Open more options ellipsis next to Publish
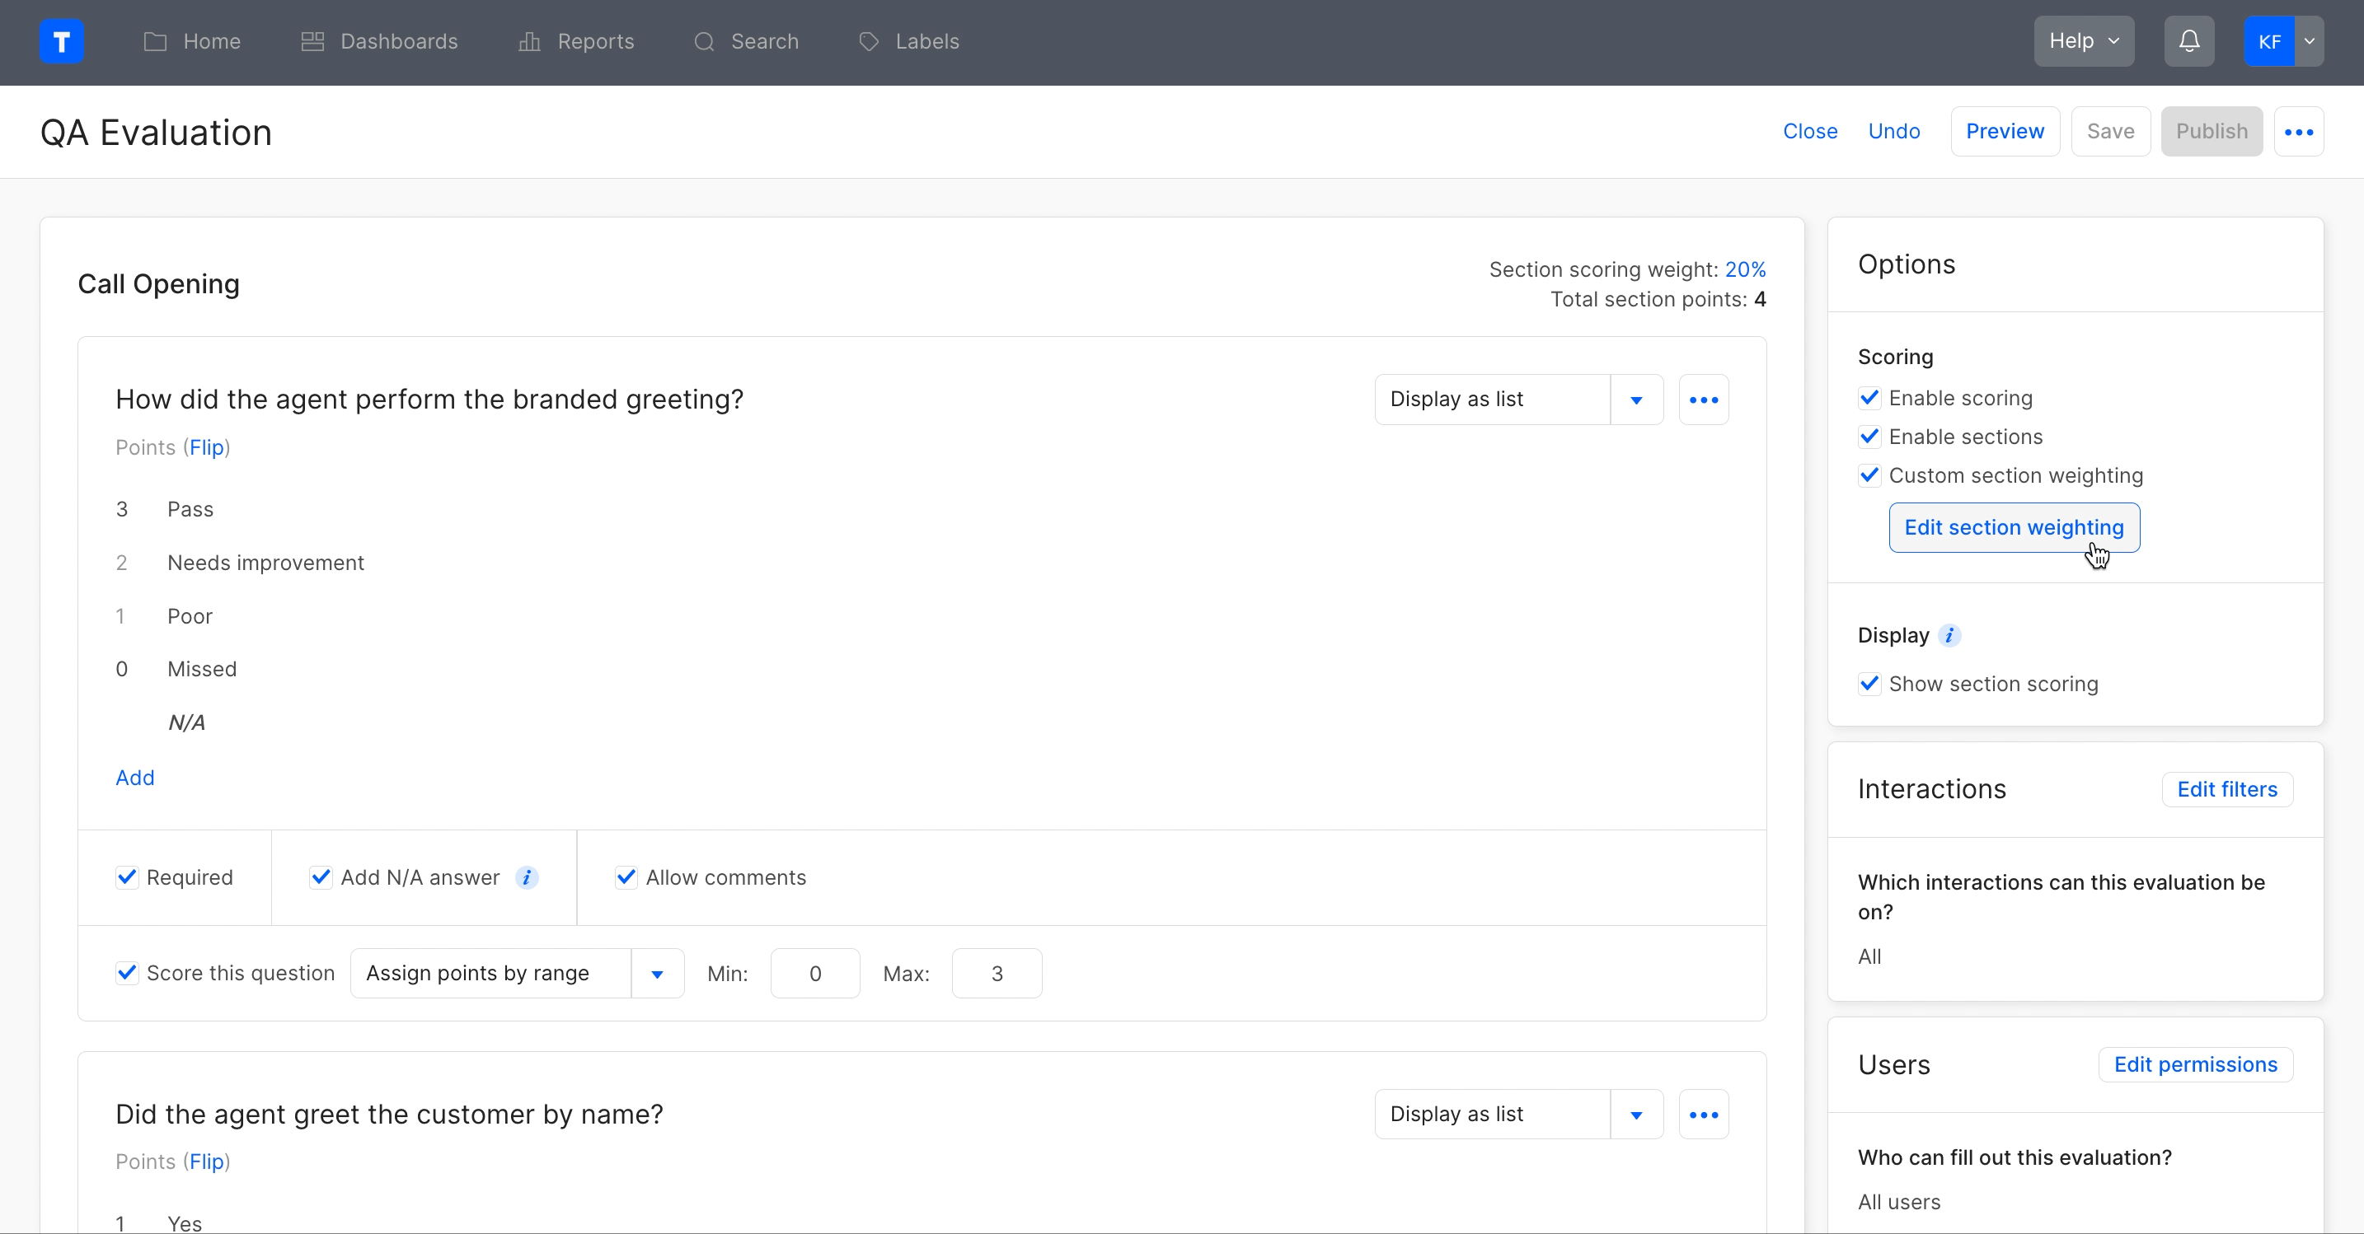This screenshot has width=2364, height=1234. point(2298,132)
